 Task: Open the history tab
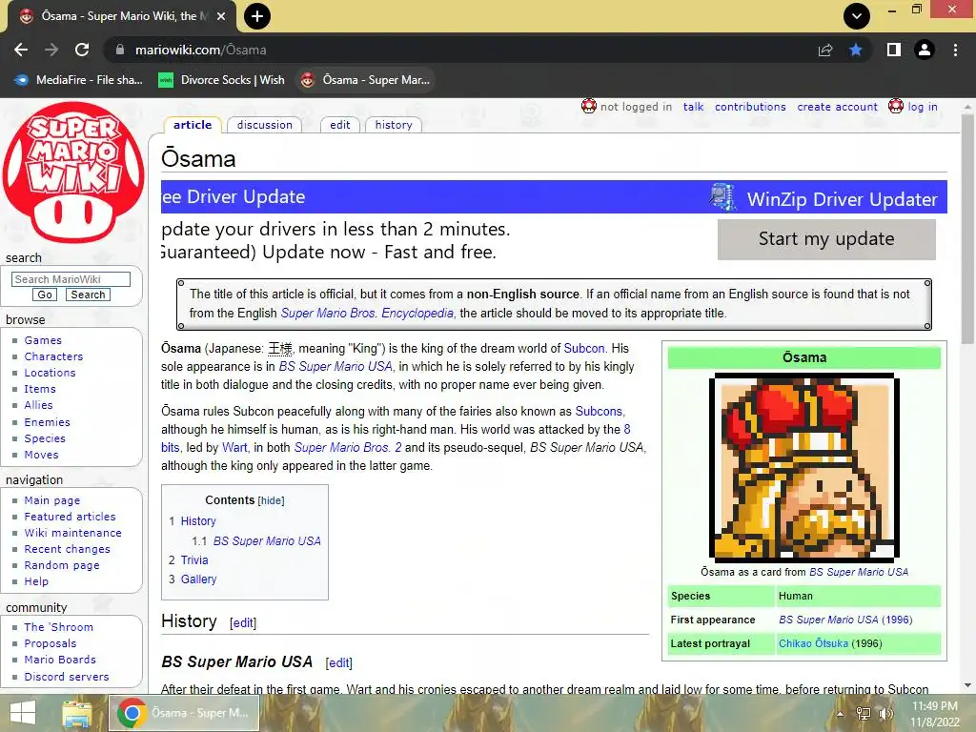394,125
